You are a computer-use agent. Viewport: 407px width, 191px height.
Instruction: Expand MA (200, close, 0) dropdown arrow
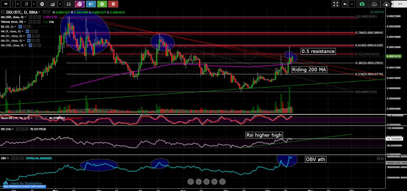[x=25, y=17]
